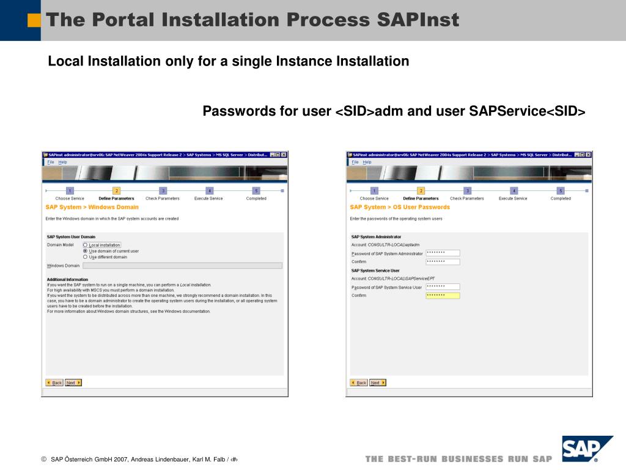Click Back button in OS User Passwords window
Image resolution: width=626 pixels, height=470 pixels.
point(358,382)
